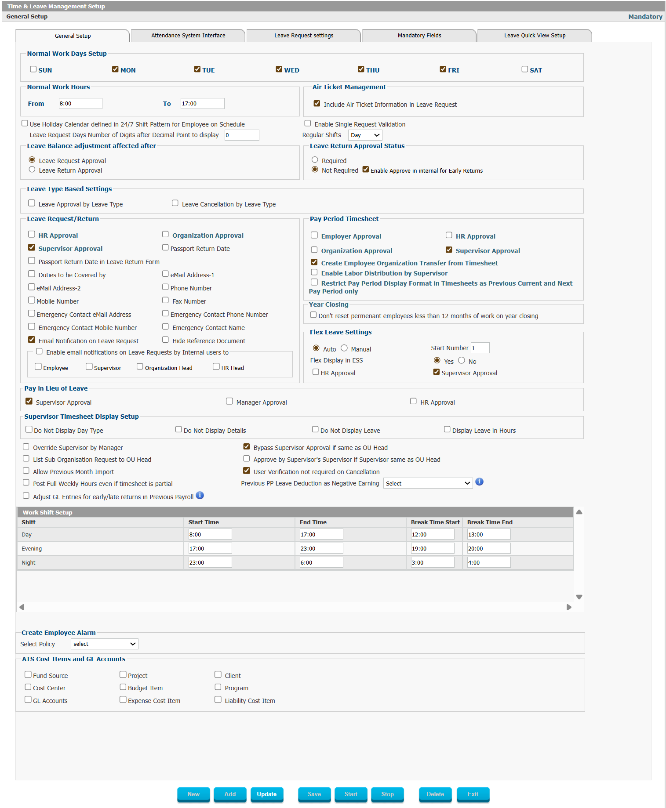The image size is (666, 808).
Task: Check Allow Previous Month Import
Action: pos(26,471)
